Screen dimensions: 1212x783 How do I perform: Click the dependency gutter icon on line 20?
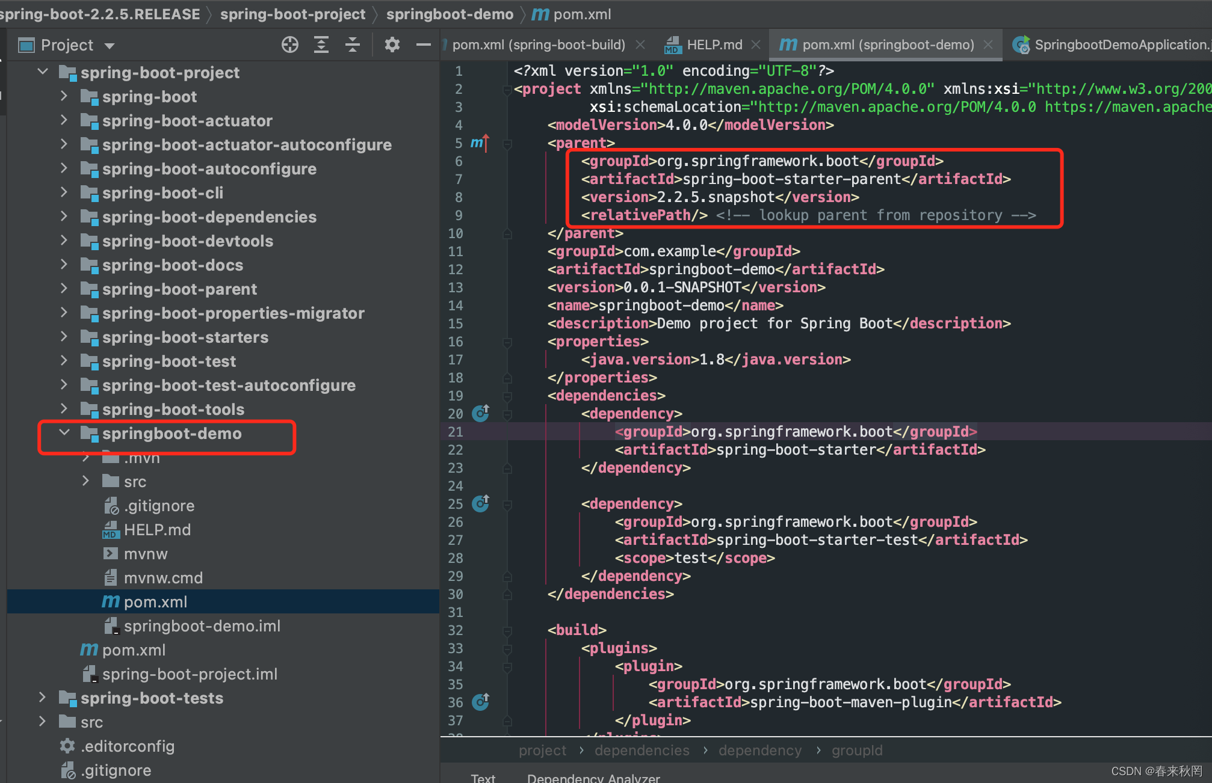480,413
